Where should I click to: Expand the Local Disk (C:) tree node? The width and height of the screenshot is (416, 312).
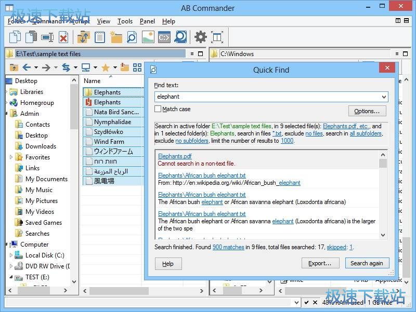pos(11,255)
